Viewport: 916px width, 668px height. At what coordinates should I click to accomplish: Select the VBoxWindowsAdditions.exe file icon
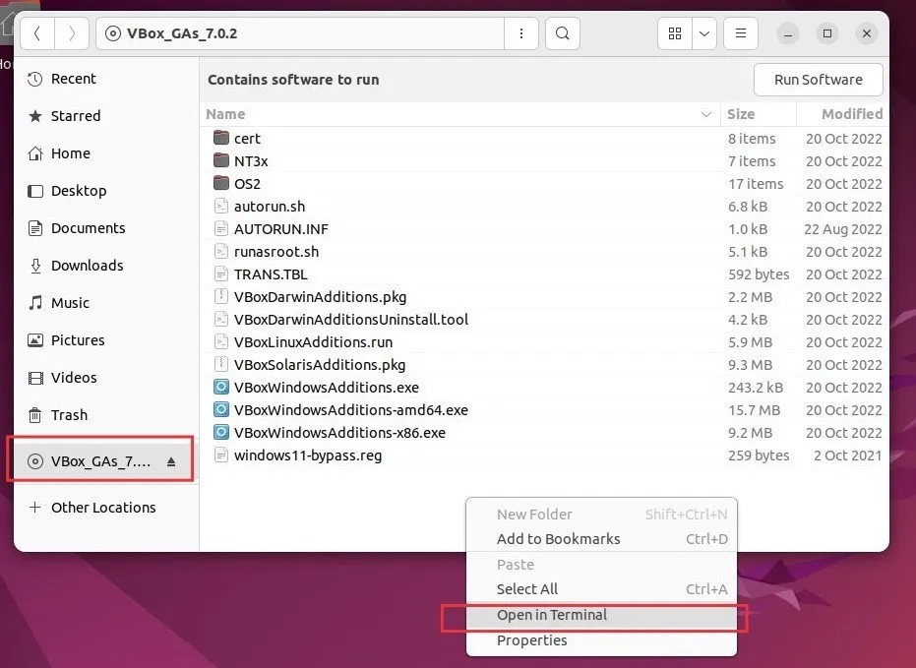point(220,388)
